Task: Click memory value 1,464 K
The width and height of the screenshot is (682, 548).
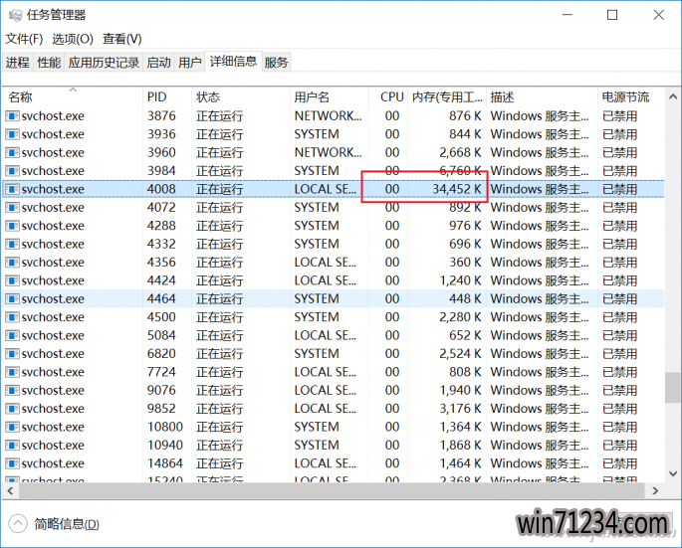Action: pos(460,463)
